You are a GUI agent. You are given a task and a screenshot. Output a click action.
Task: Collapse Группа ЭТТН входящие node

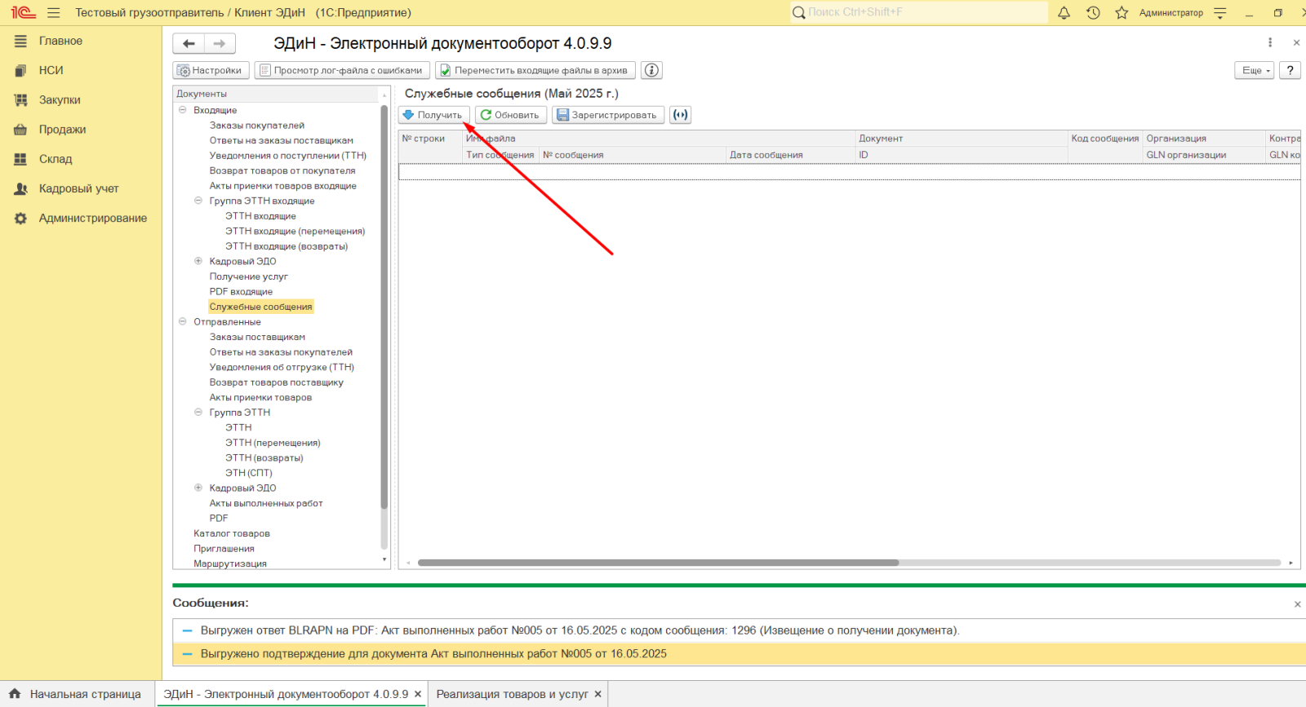pos(198,200)
